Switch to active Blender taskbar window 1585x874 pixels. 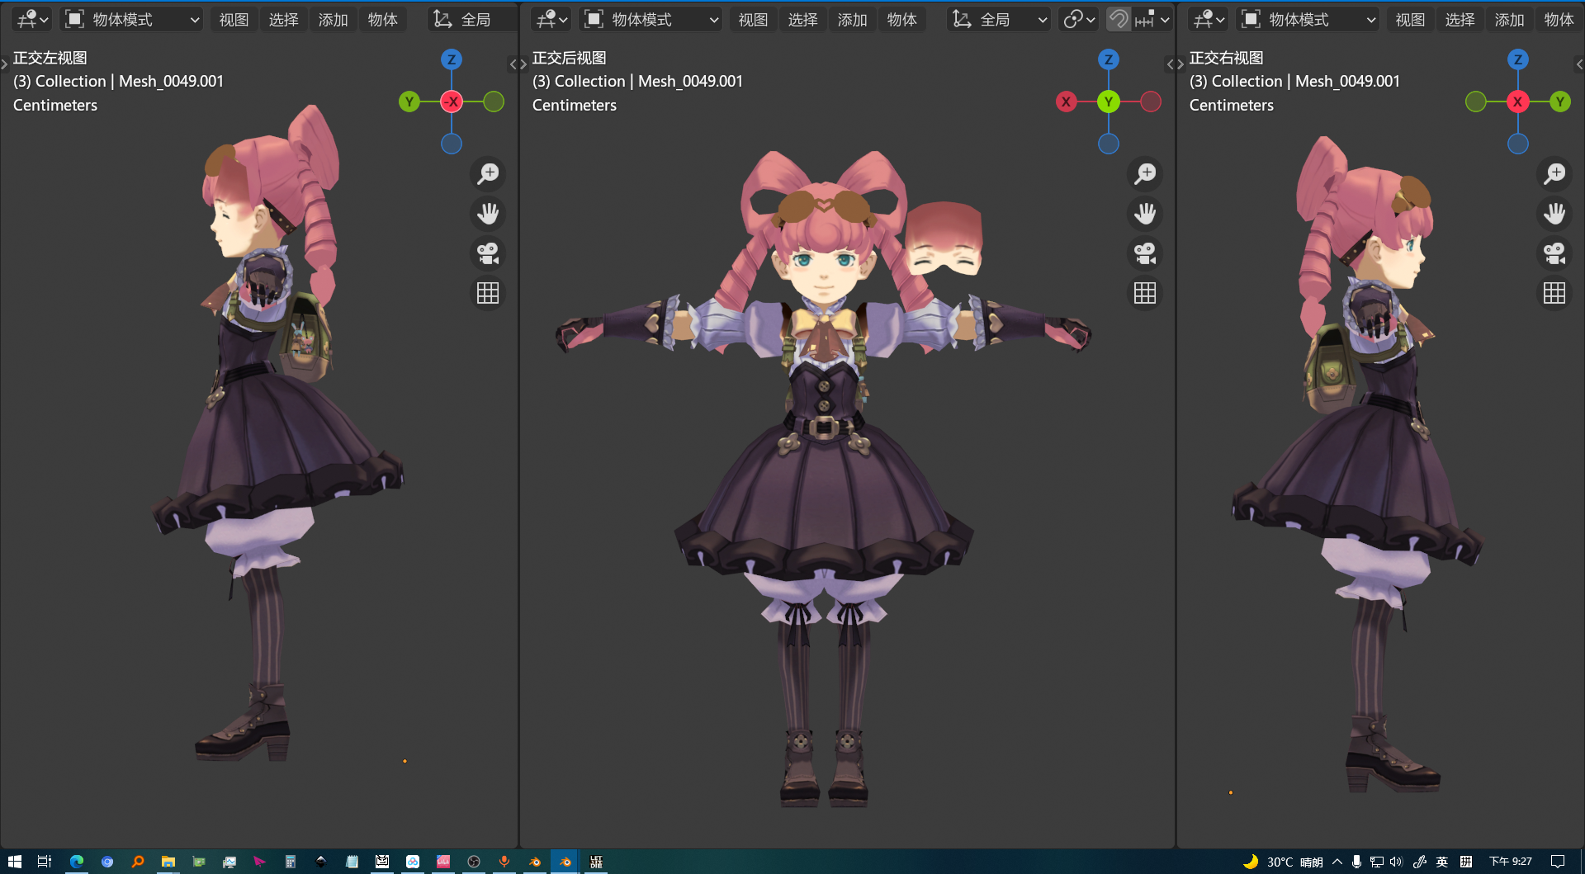(x=565, y=862)
